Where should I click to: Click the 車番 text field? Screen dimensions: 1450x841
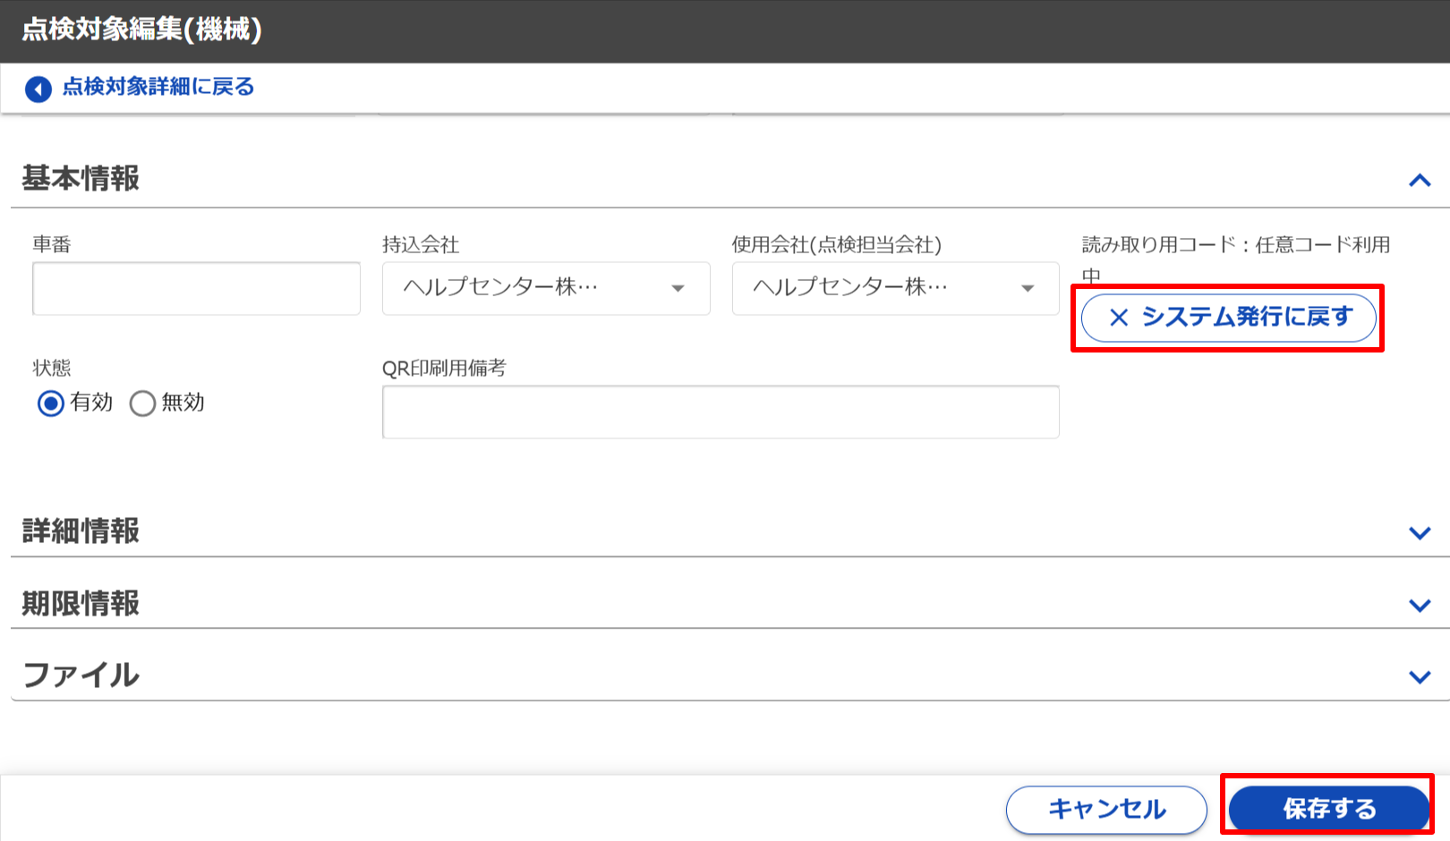[x=196, y=288]
